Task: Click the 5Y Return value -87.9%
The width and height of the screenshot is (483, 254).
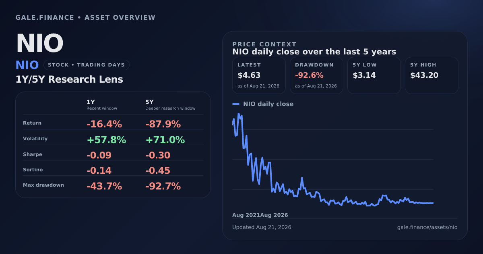Action: [163, 124]
